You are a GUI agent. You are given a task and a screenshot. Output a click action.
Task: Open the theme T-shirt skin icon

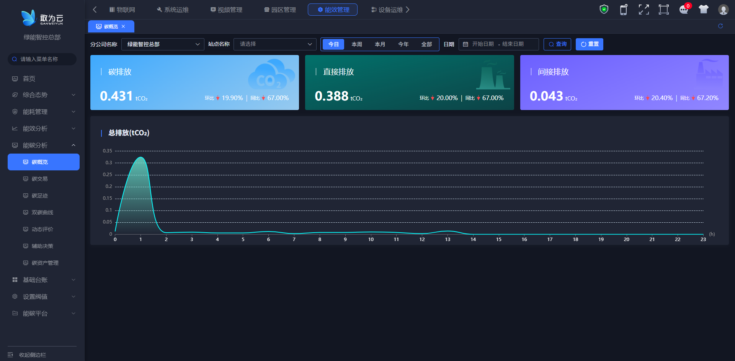pos(703,10)
